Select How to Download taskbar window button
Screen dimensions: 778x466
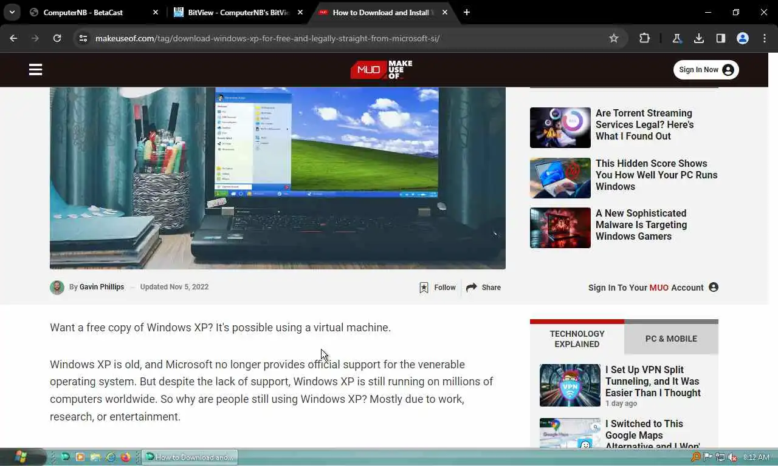click(x=190, y=457)
